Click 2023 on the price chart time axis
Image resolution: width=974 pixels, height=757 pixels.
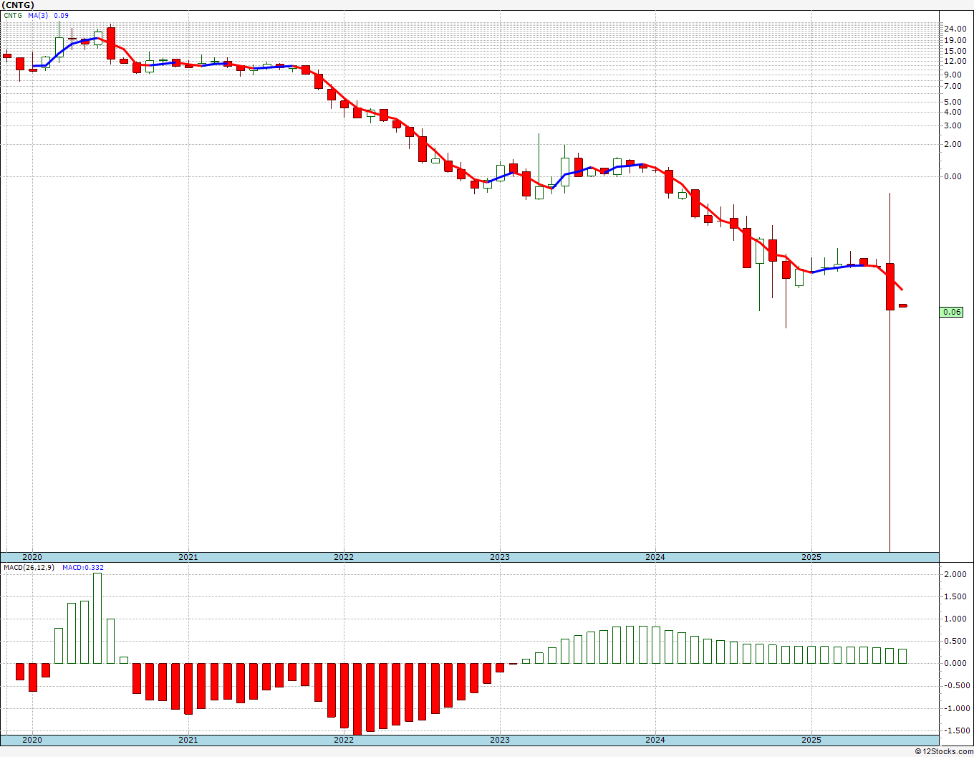tap(500, 557)
